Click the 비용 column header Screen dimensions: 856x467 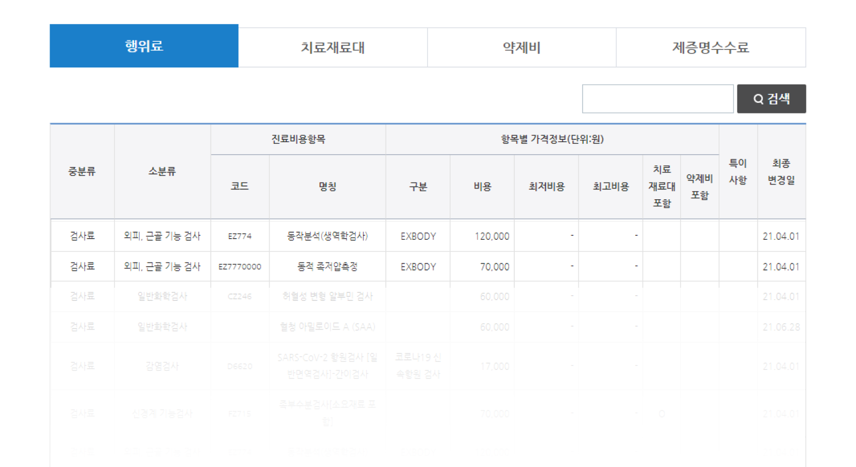[482, 187]
